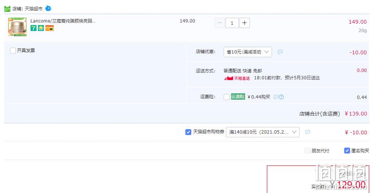The height and width of the screenshot is (193, 370).
Task: Tick the 运费险 shipping insurance checkbox
Action: pos(227,97)
